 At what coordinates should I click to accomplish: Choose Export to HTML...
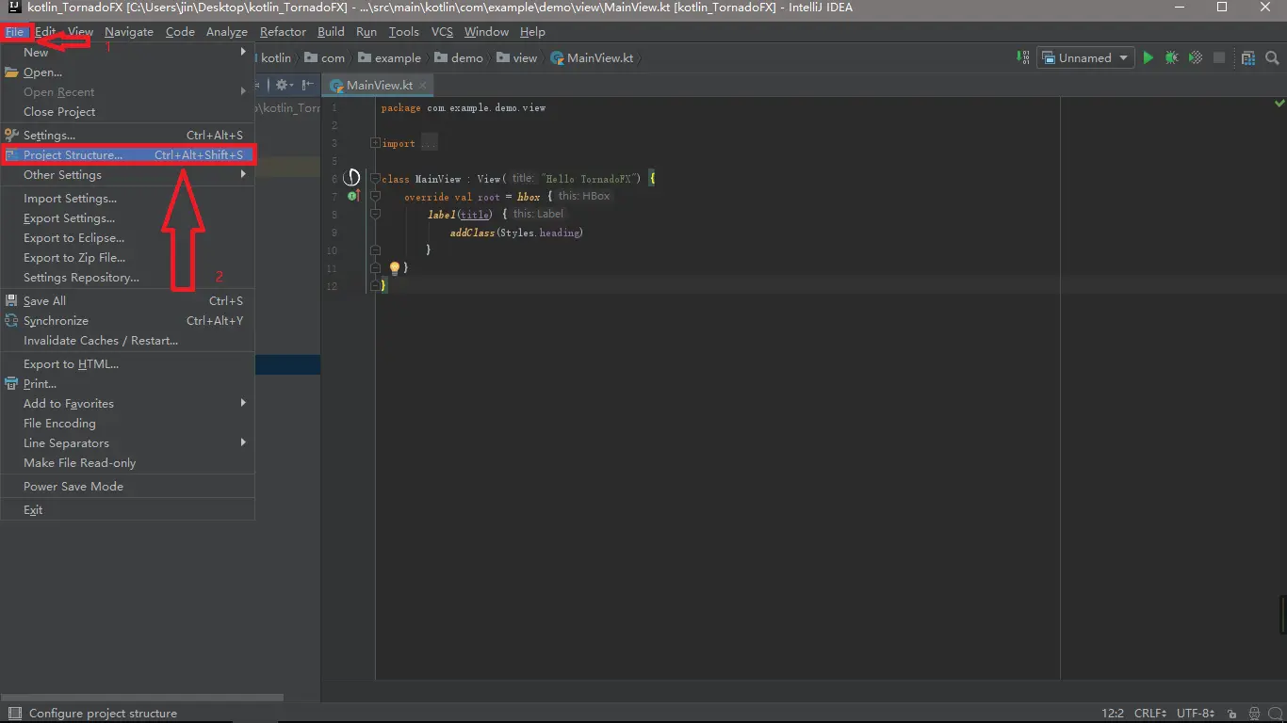pyautogui.click(x=127, y=364)
